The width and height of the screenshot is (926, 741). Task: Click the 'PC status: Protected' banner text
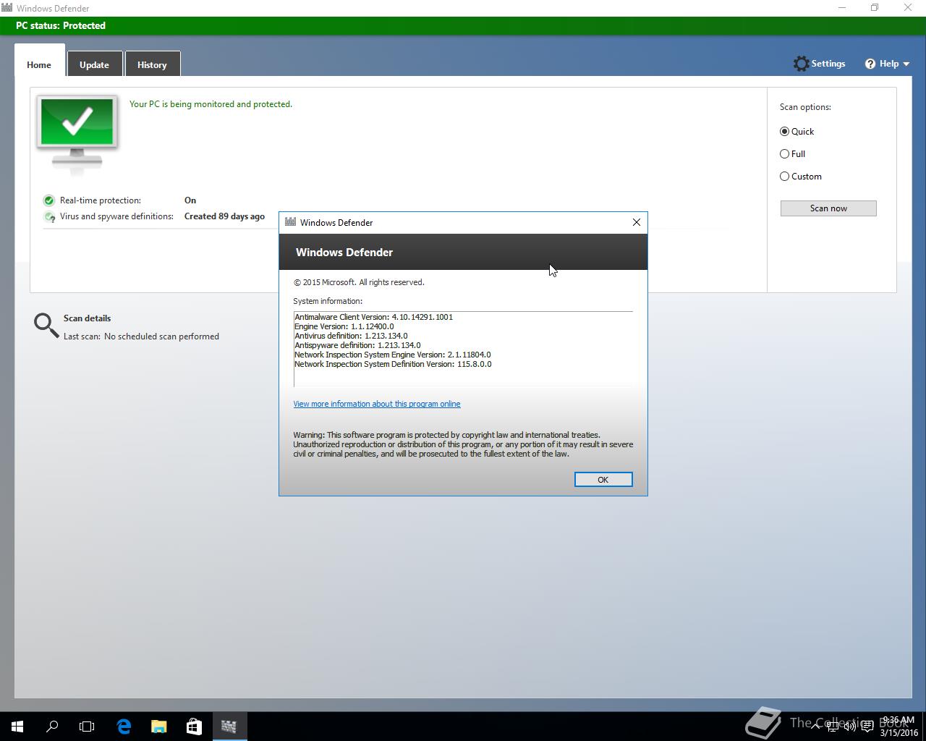pyautogui.click(x=61, y=25)
